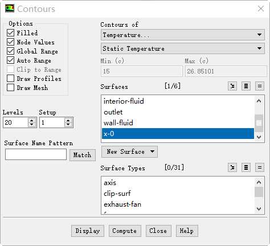Increase the Levels value with the up arrow
Viewport: 270px width, 246px height.
tap(32, 120)
